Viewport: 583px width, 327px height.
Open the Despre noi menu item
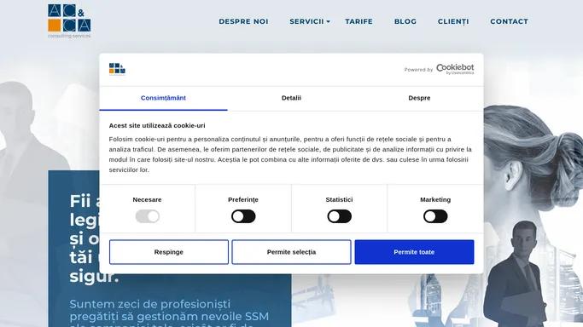click(243, 21)
